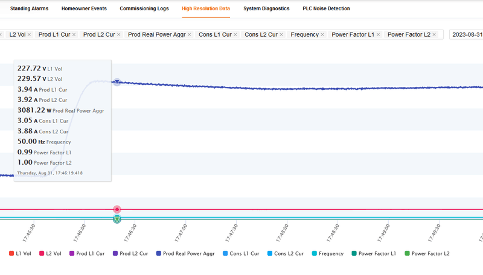Toggle Frequency series in legend
Image resolution: width=483 pixels, height=275 pixels.
click(x=327, y=253)
